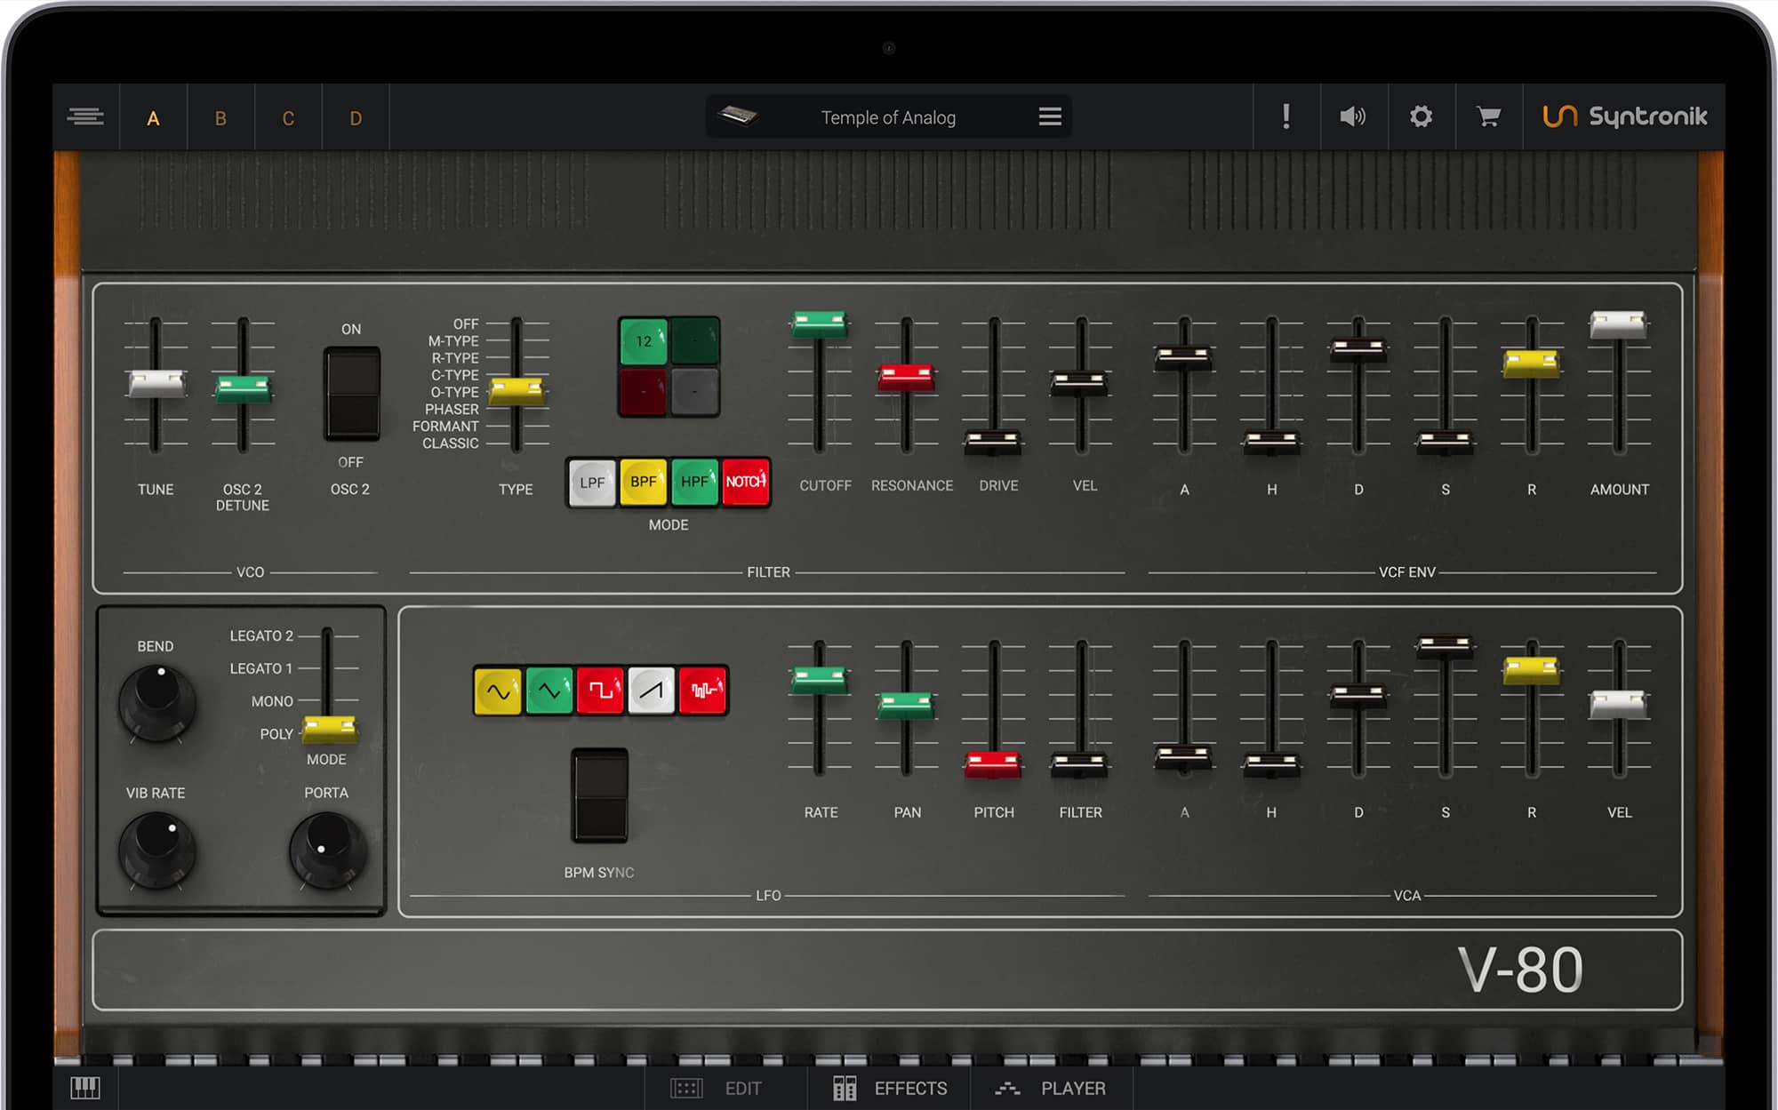Show the keyboard with the piano icon
This screenshot has width=1778, height=1110.
click(x=85, y=1088)
